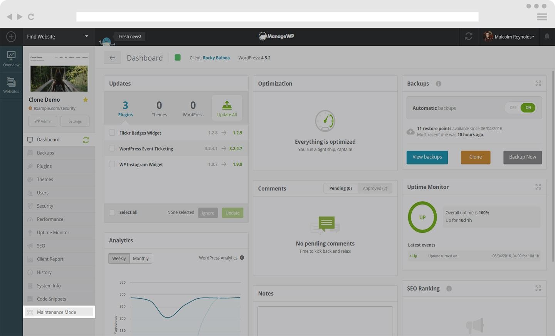The image size is (555, 336).
Task: Click the browser address bar
Action: pyautogui.click(x=277, y=17)
